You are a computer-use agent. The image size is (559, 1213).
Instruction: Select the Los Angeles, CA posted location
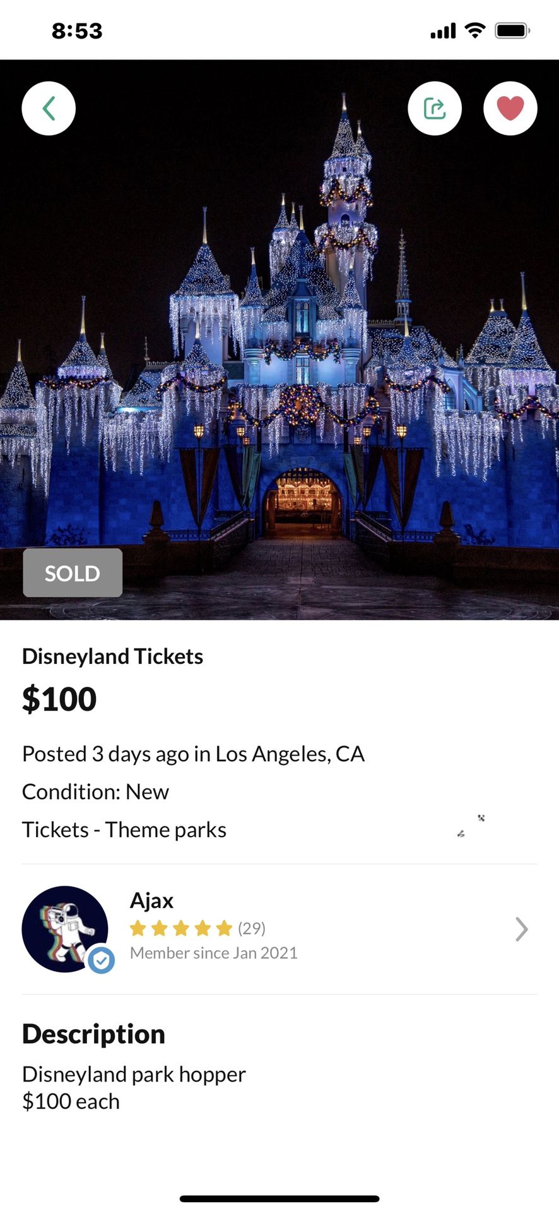coord(290,754)
